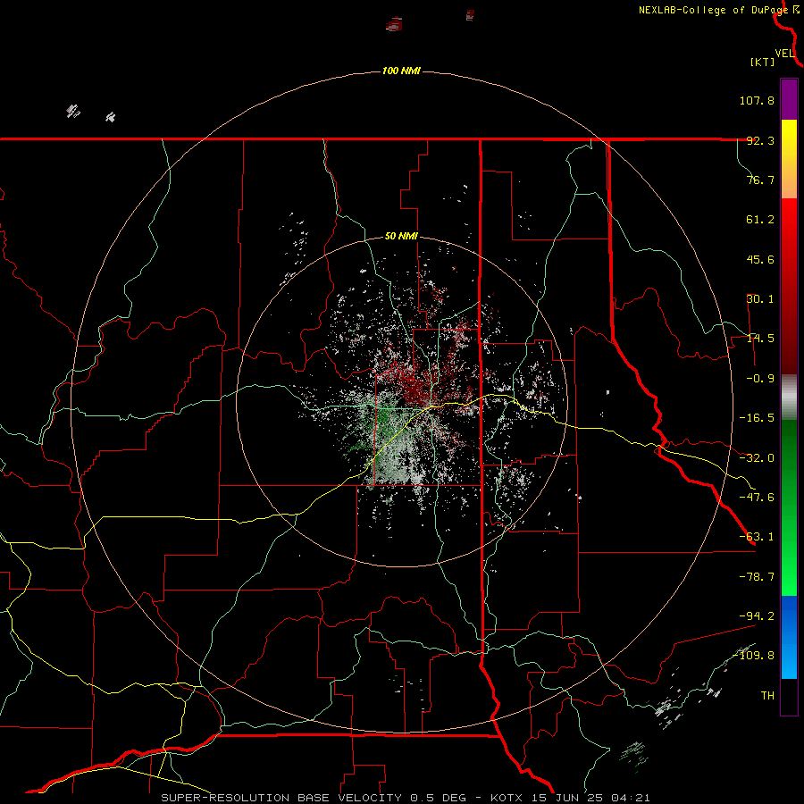The height and width of the screenshot is (804, 804).
Task: Click the -63.1 legend value
Action: tap(757, 537)
